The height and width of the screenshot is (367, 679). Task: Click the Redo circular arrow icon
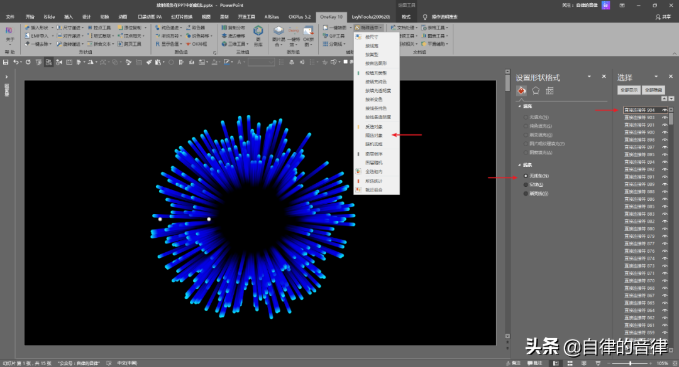pos(28,62)
